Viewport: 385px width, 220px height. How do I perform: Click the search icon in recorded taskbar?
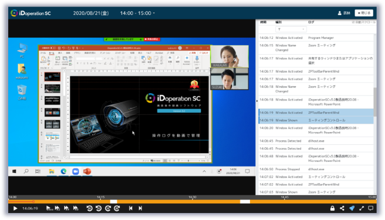[x=26, y=171]
